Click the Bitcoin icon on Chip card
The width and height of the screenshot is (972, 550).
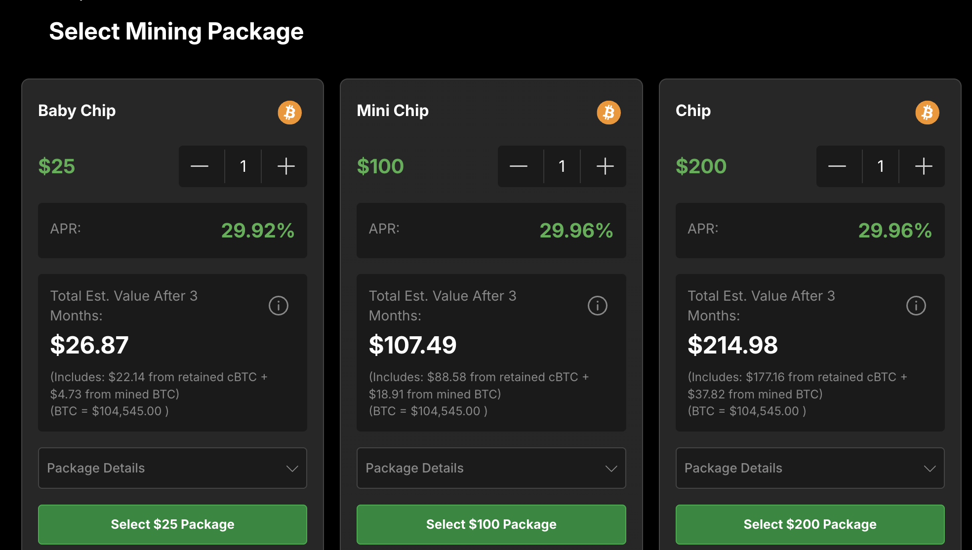927,113
